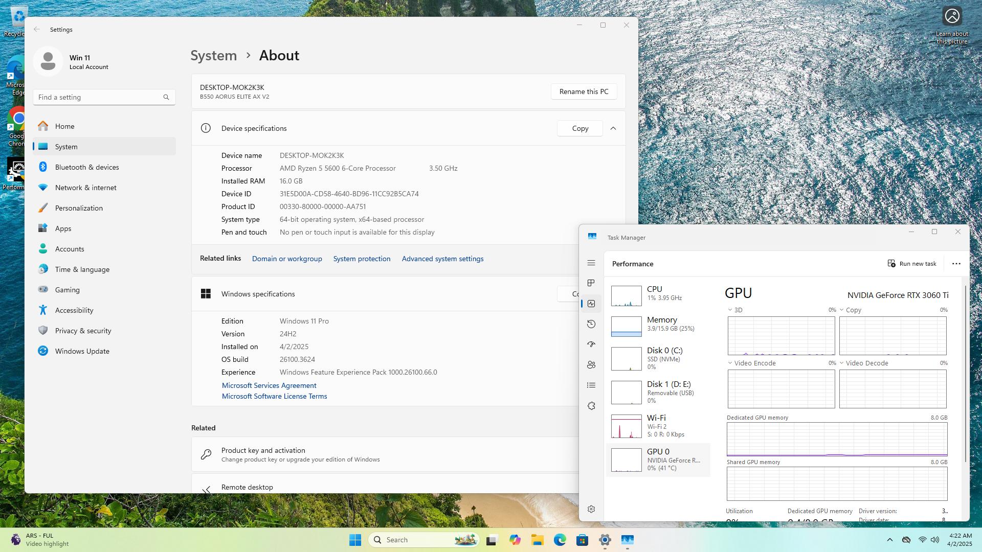Click Rename this PC button
The image size is (982, 552).
[584, 91]
